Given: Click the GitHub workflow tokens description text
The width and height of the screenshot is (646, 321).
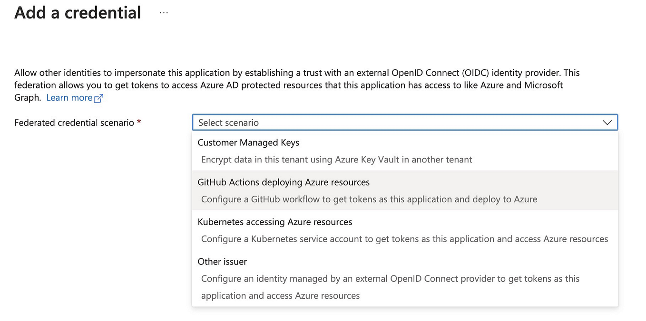Looking at the screenshot, I should [369, 199].
